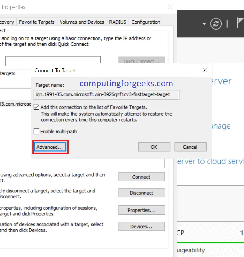Click the Connect button
This screenshot has width=244, height=257.
coord(142,177)
